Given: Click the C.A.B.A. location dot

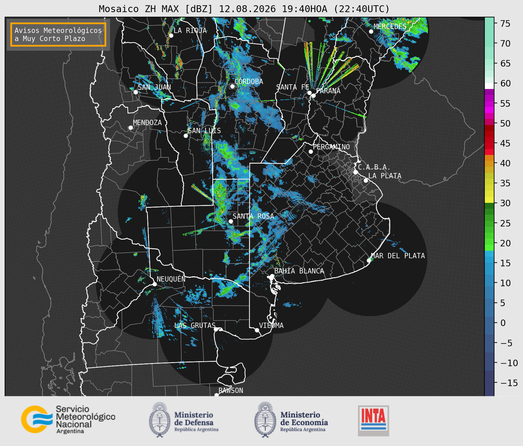Looking at the screenshot, I should click(356, 172).
